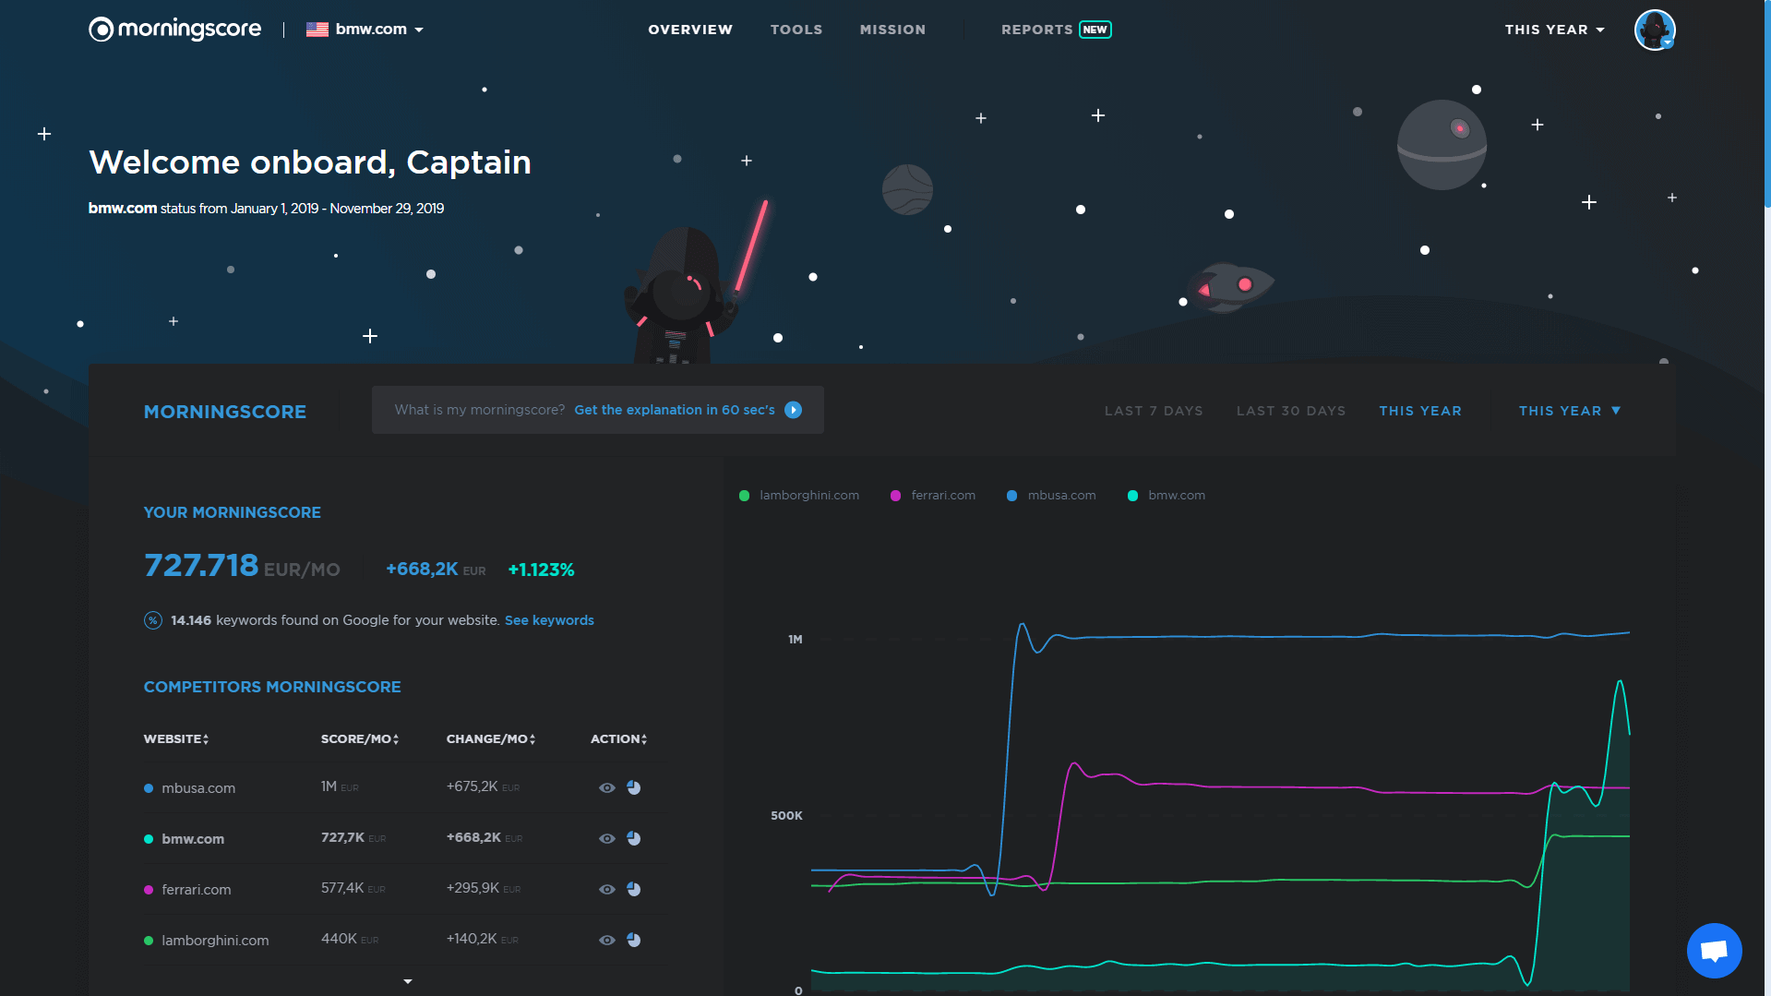Toggle visibility eye for ferrari.com

(607, 889)
